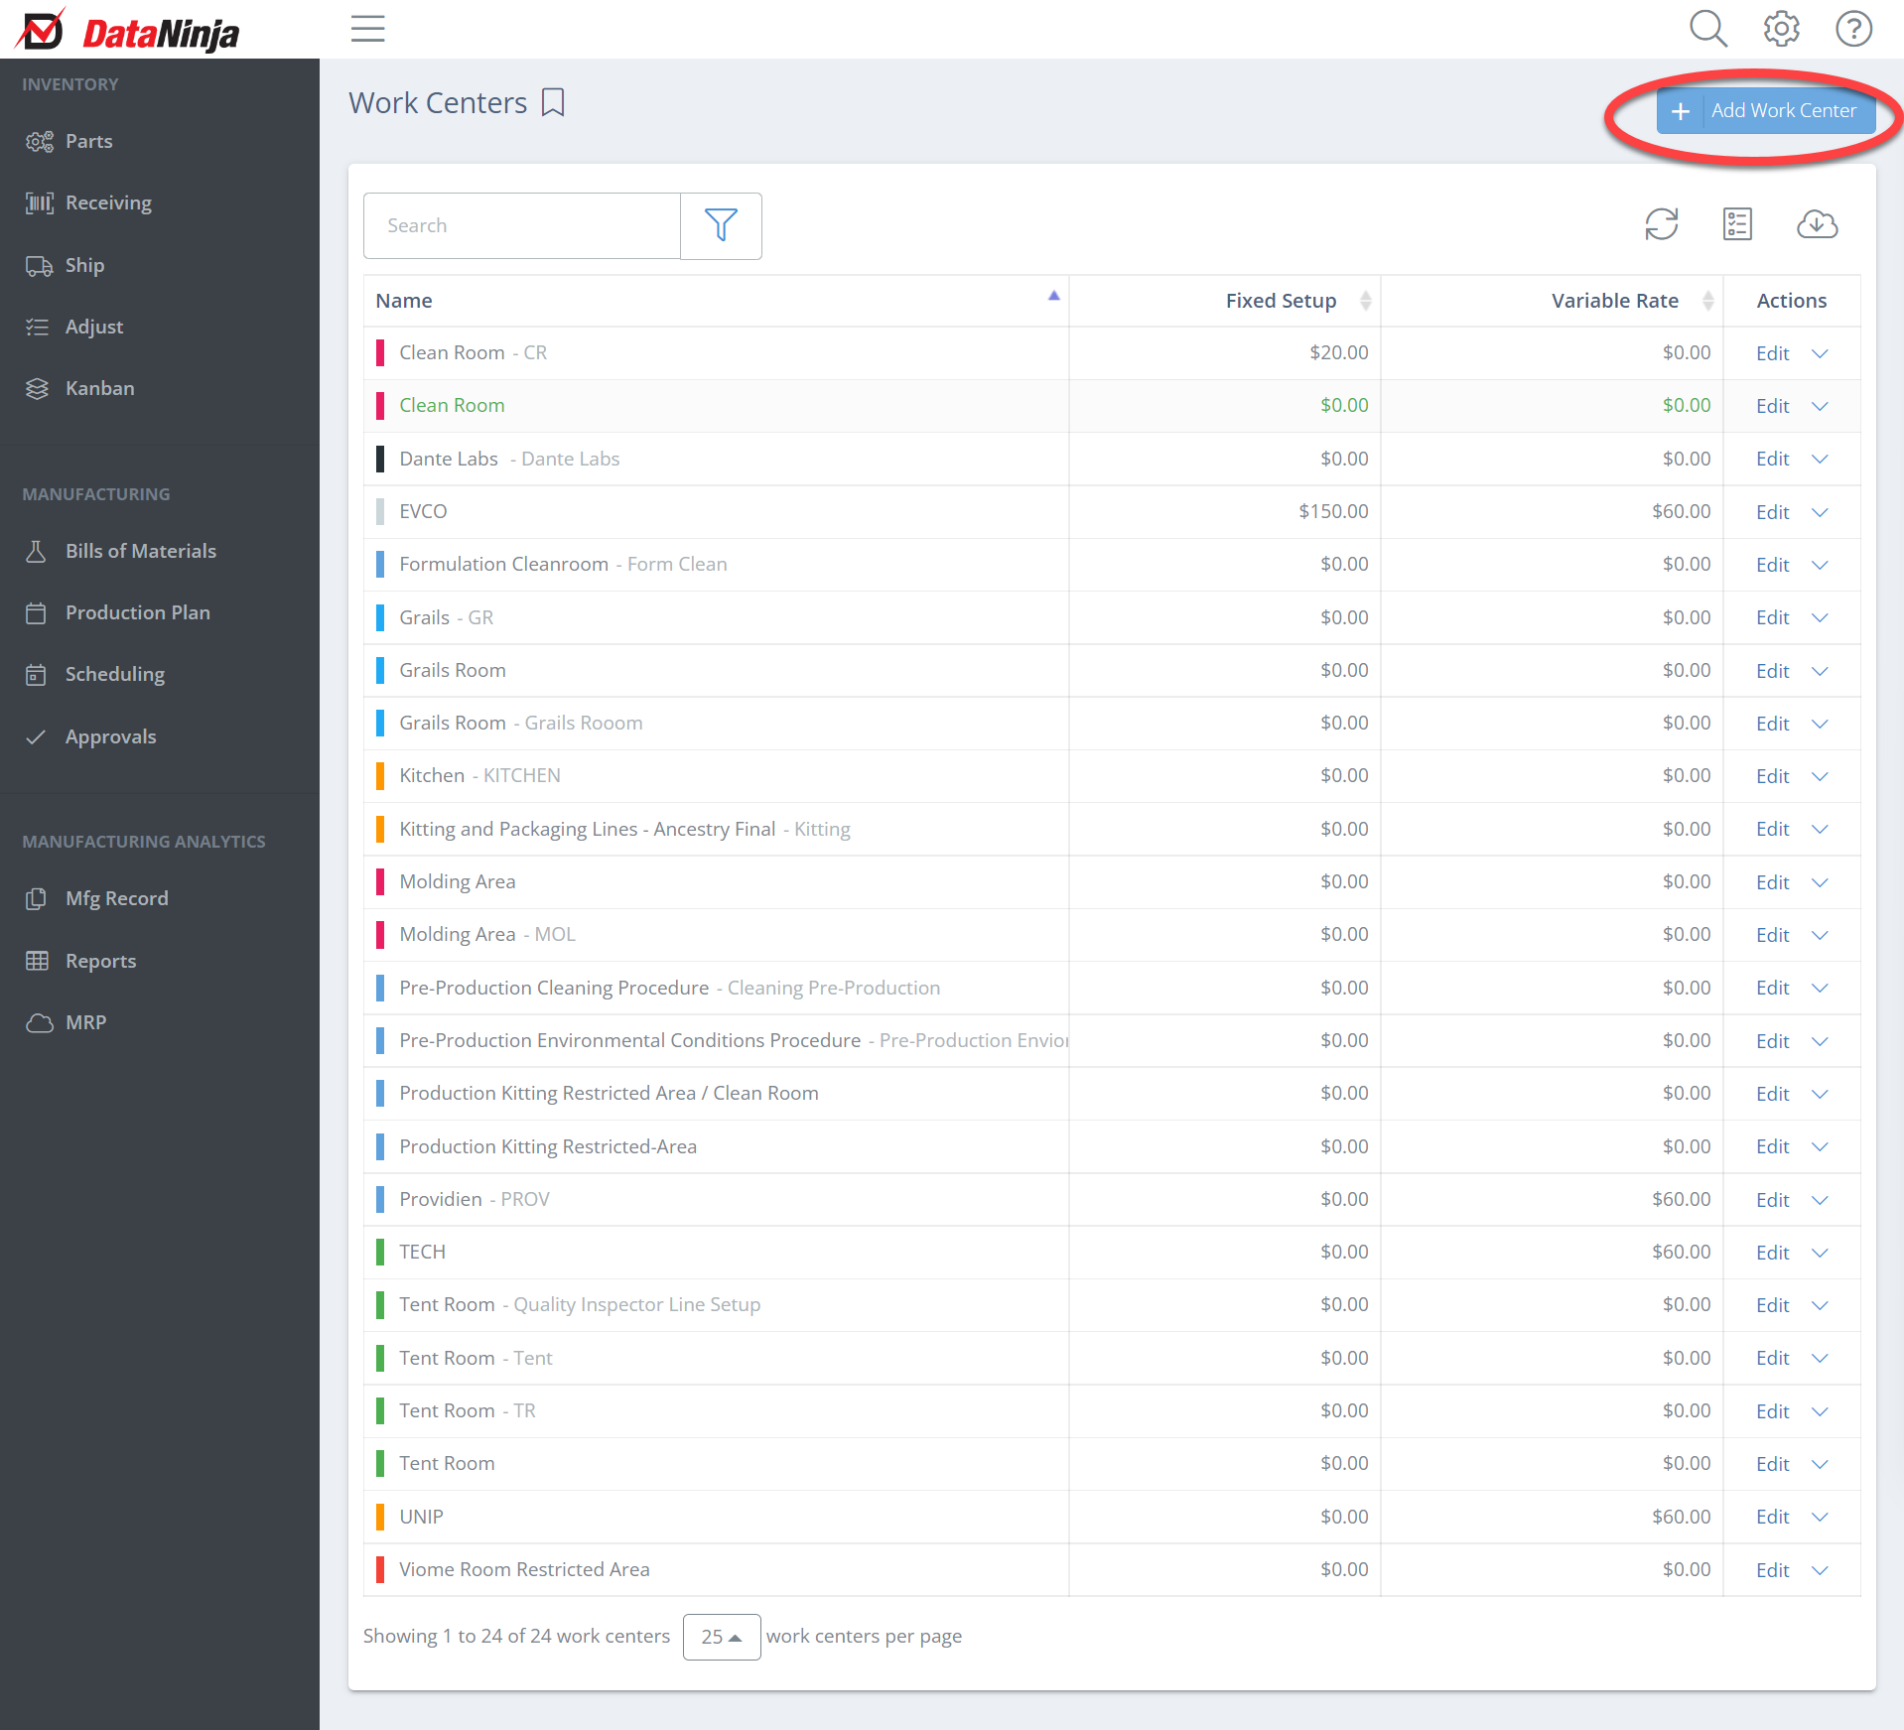1904x1730 pixels.
Task: Open Bills of Materials
Action: tap(140, 551)
